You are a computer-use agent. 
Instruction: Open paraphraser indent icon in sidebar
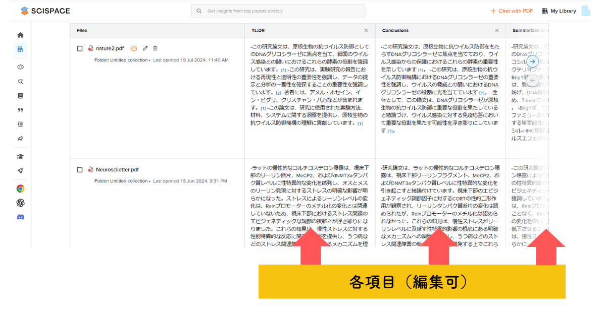click(20, 124)
